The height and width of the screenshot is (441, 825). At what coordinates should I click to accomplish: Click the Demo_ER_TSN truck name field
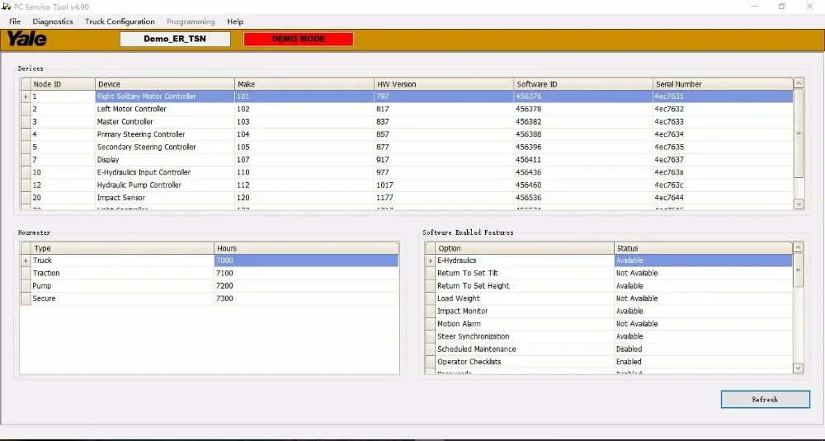pos(175,39)
